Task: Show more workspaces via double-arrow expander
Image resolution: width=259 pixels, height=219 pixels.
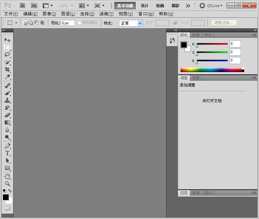Action: click(188, 6)
